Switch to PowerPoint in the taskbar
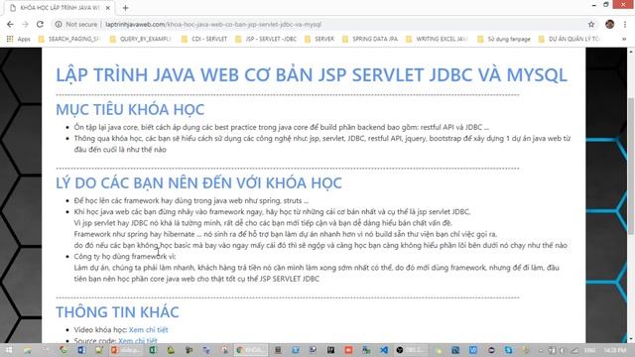 (126, 350)
